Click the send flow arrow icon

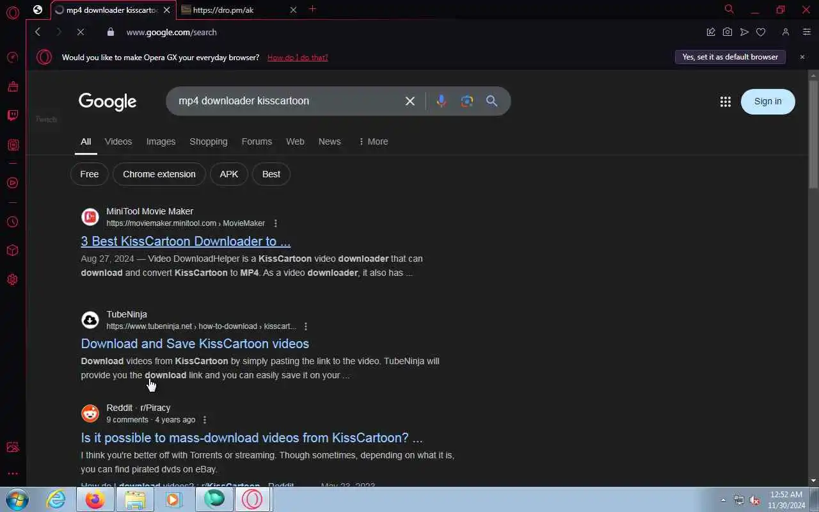[744, 32]
